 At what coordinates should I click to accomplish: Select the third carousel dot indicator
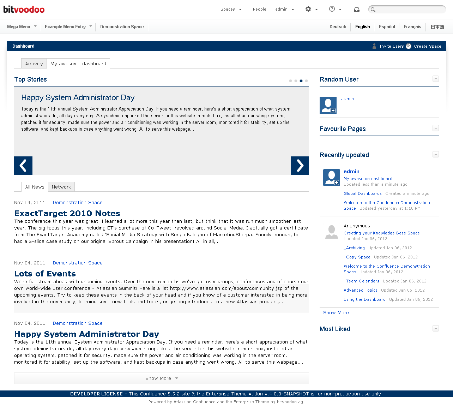click(301, 81)
